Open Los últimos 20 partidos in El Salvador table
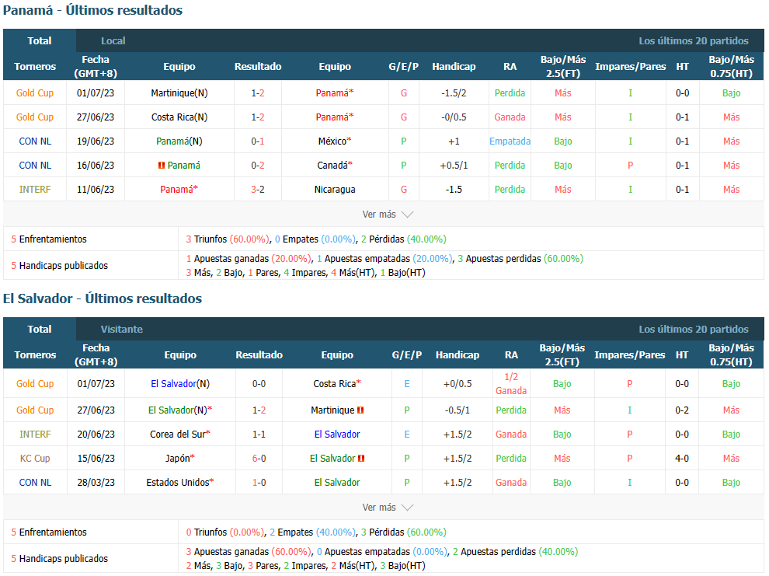 pos(693,330)
